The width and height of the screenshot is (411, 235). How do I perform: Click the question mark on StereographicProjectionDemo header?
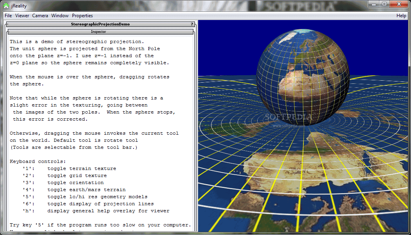click(192, 24)
